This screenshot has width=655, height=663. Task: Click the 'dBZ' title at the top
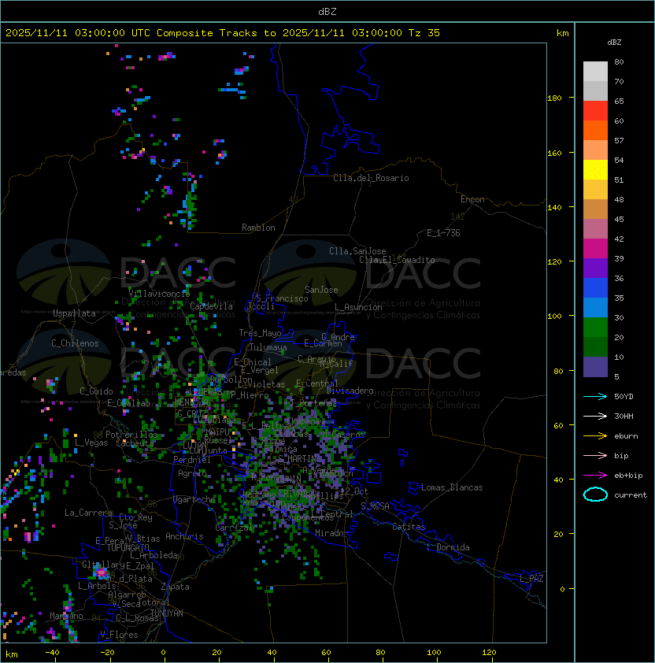coord(327,12)
